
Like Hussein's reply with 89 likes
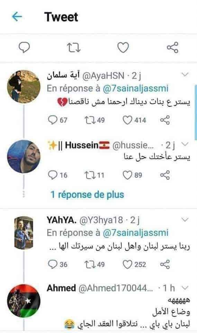pos(132,175)
